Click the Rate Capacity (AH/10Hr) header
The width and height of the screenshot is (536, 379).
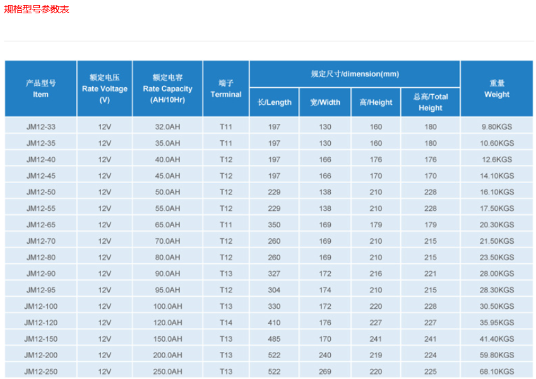click(167, 88)
